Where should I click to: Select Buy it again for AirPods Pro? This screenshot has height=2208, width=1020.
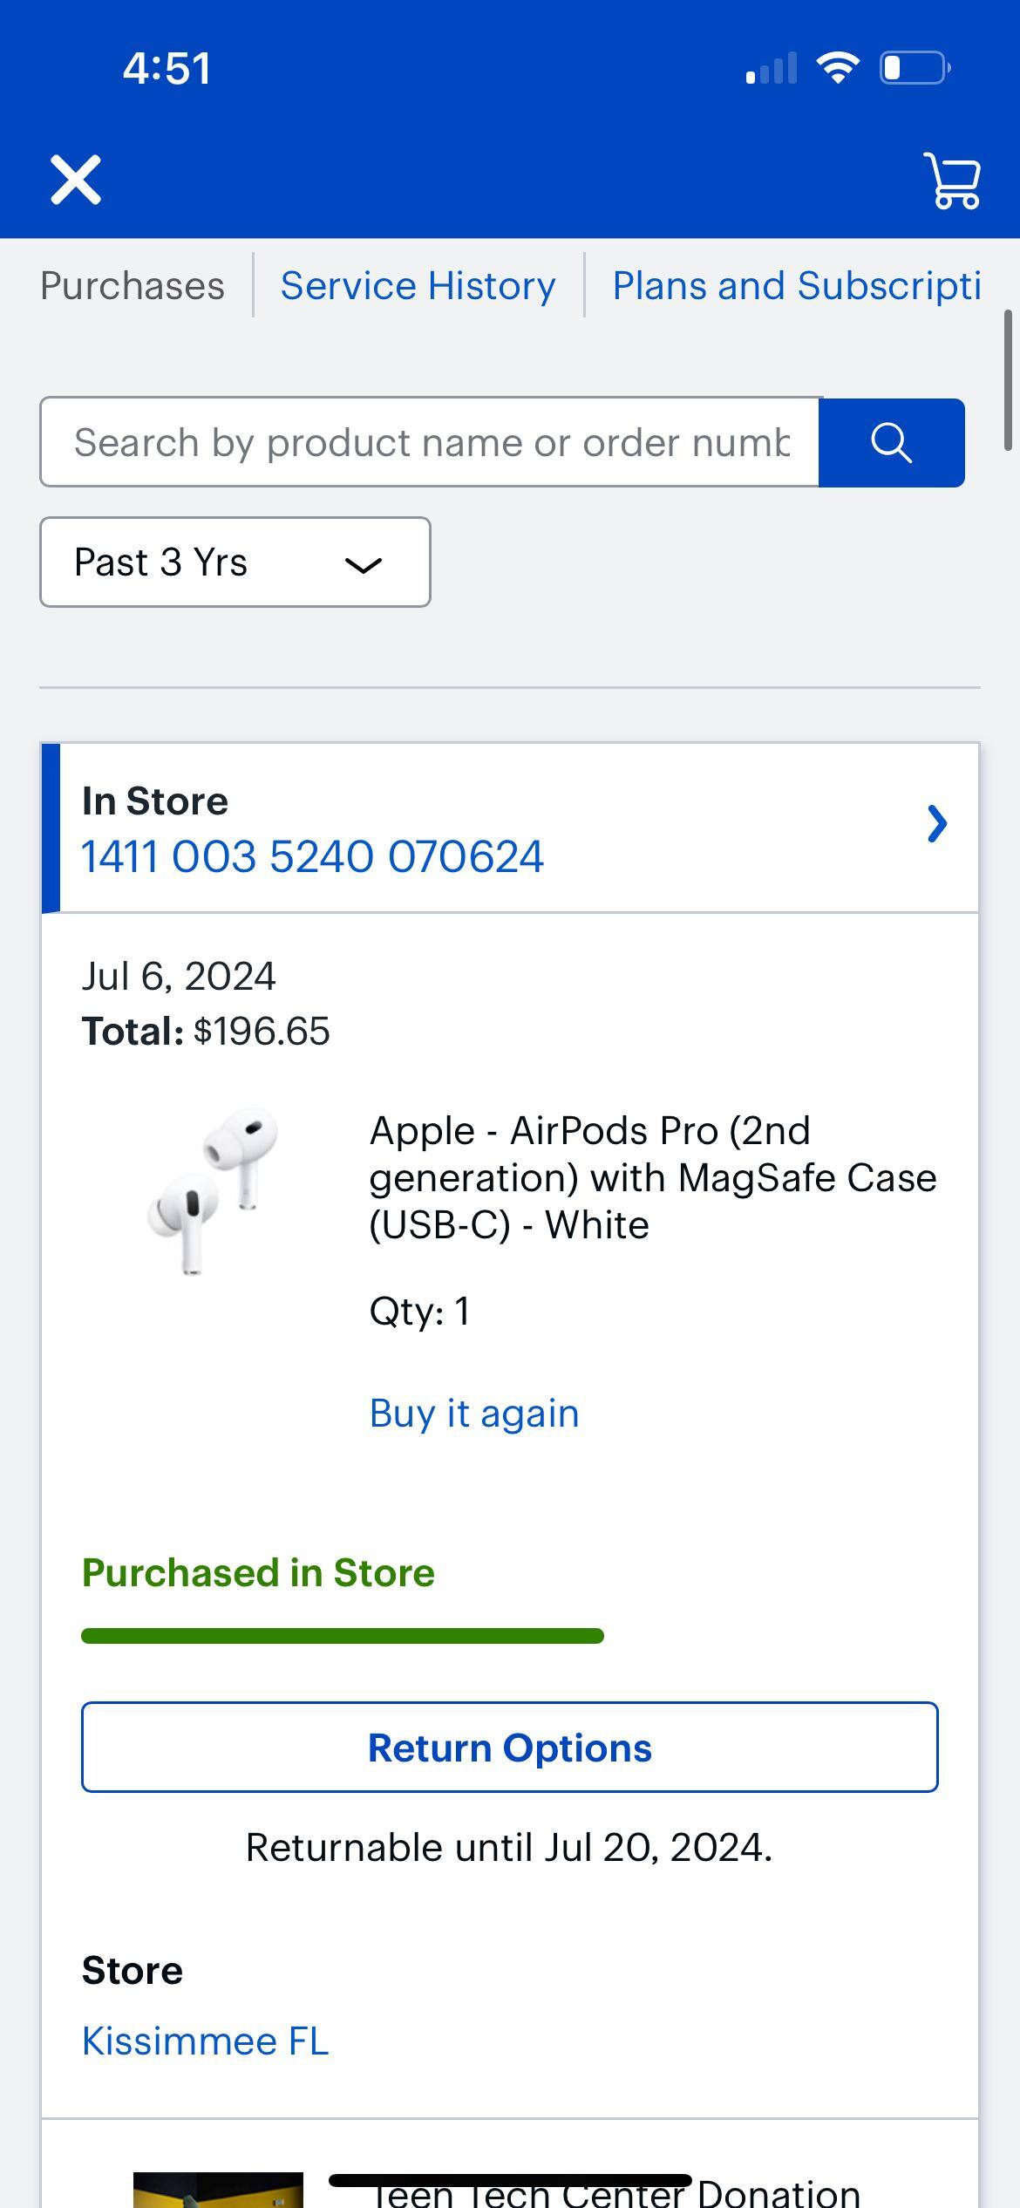(474, 1413)
